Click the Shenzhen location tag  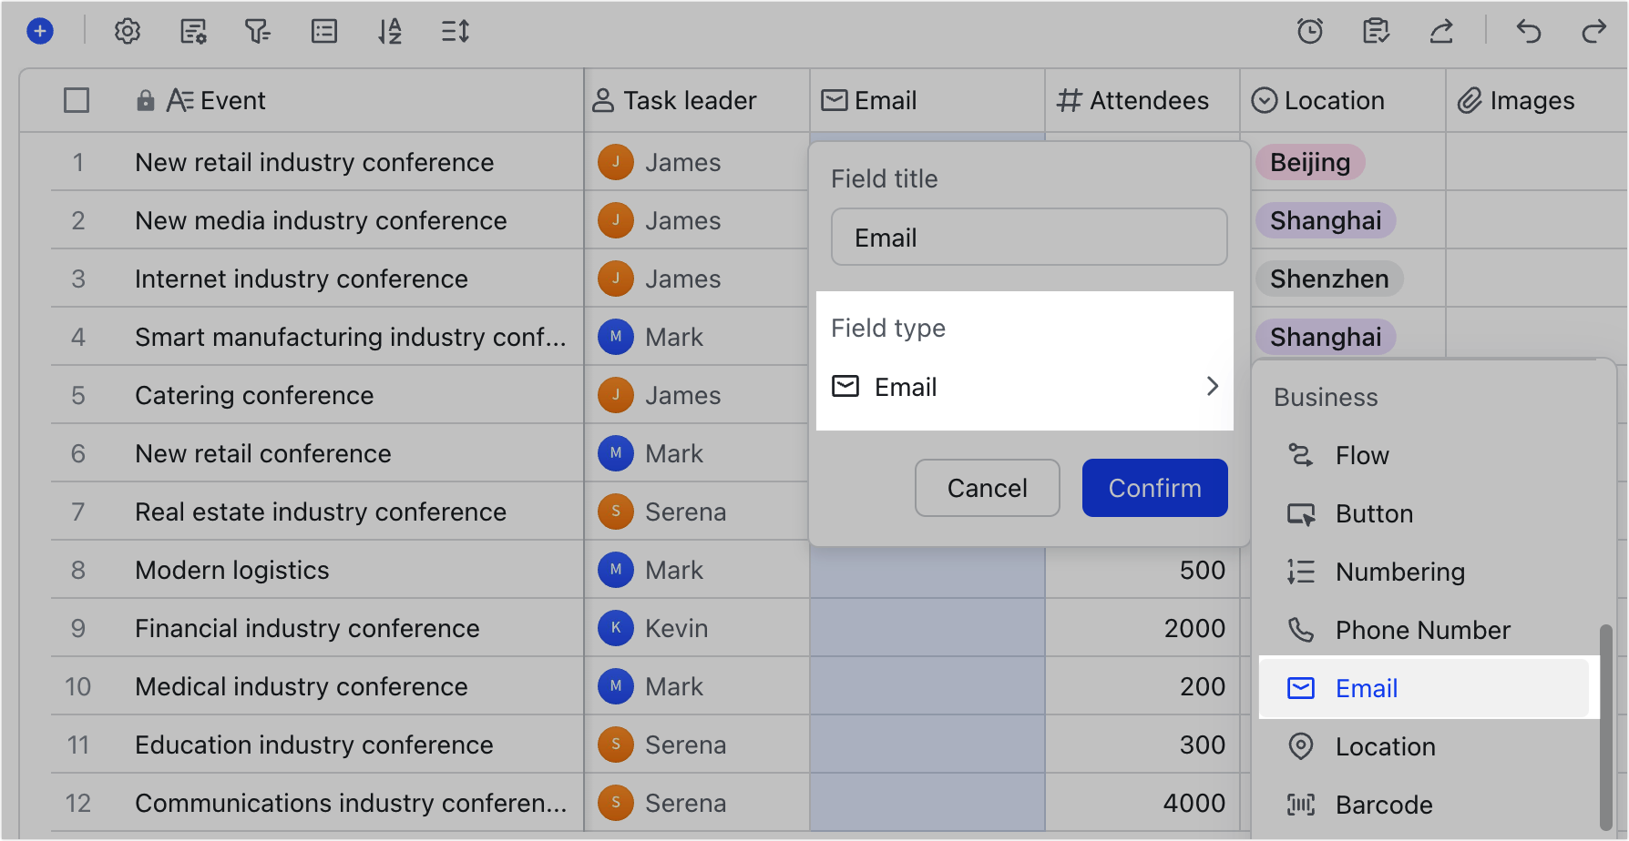[x=1329, y=279]
